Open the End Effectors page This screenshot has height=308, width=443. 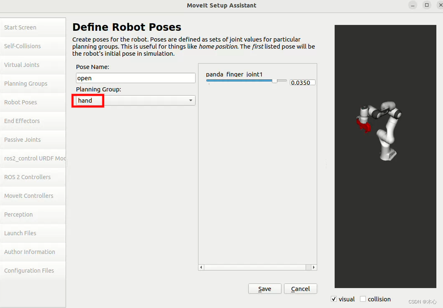33,121
